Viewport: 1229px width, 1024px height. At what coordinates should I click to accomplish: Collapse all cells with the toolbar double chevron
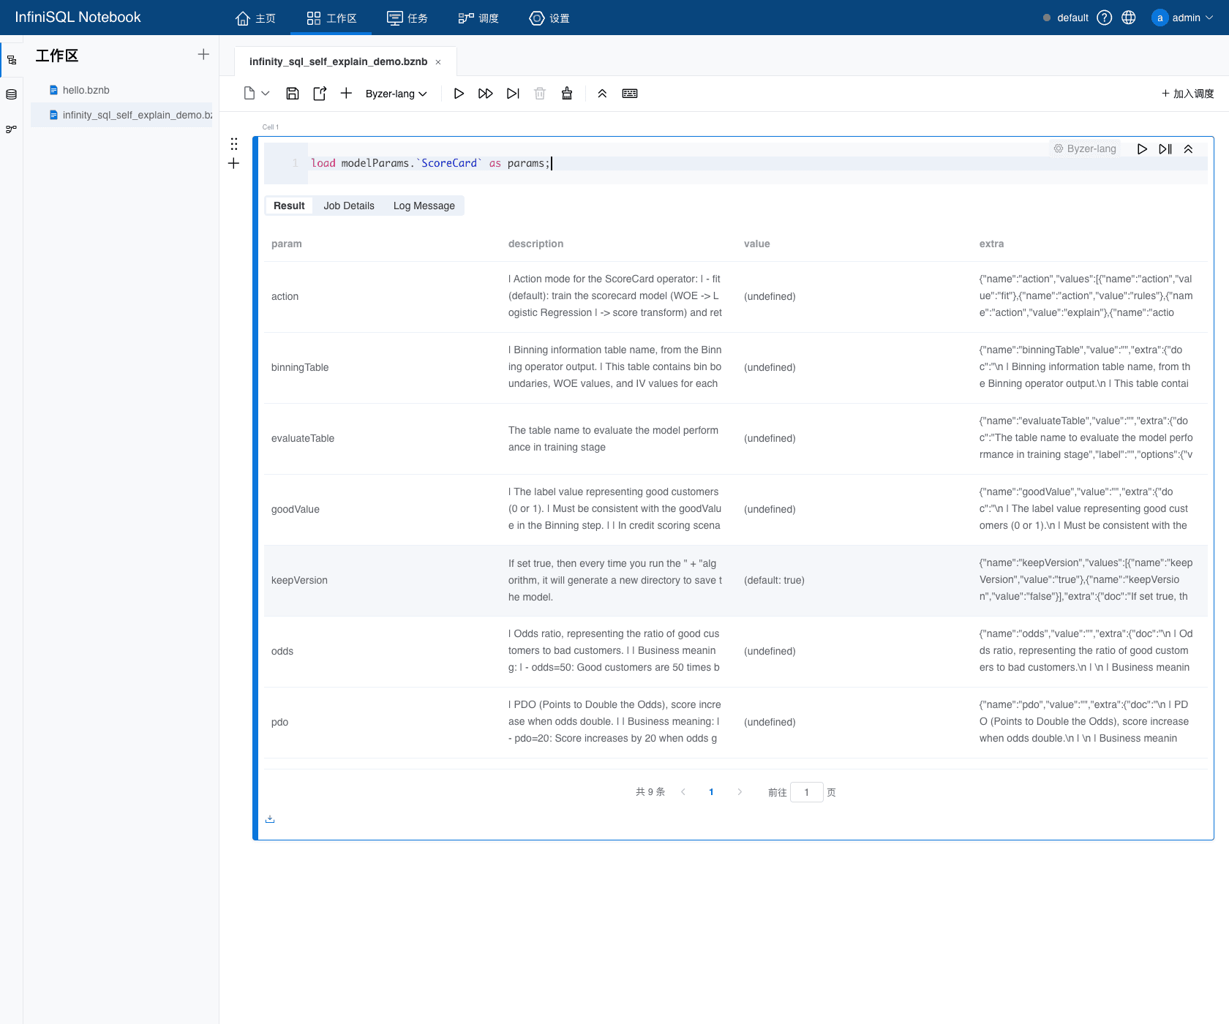(602, 94)
